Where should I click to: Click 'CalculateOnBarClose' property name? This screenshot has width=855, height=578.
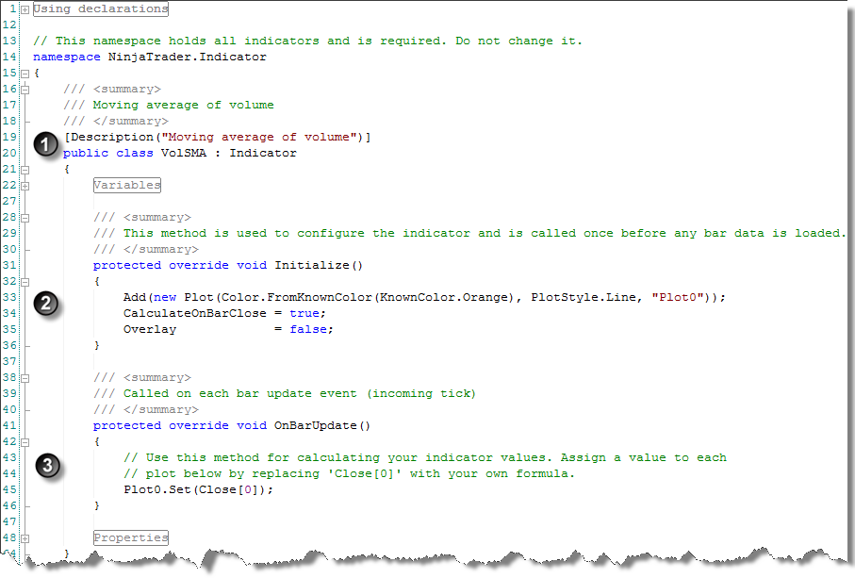click(195, 314)
